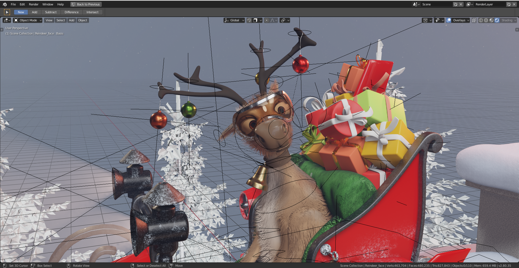Click the Faces:480,235 statistic

click(419, 266)
